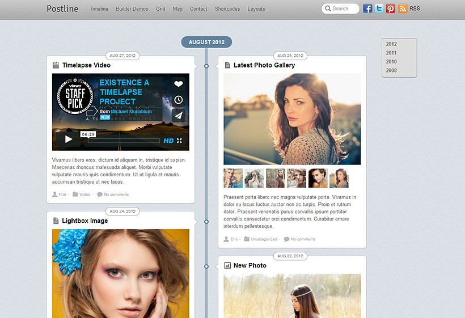Share the video with paper plane icon
This screenshot has height=318, width=465.
(x=179, y=116)
